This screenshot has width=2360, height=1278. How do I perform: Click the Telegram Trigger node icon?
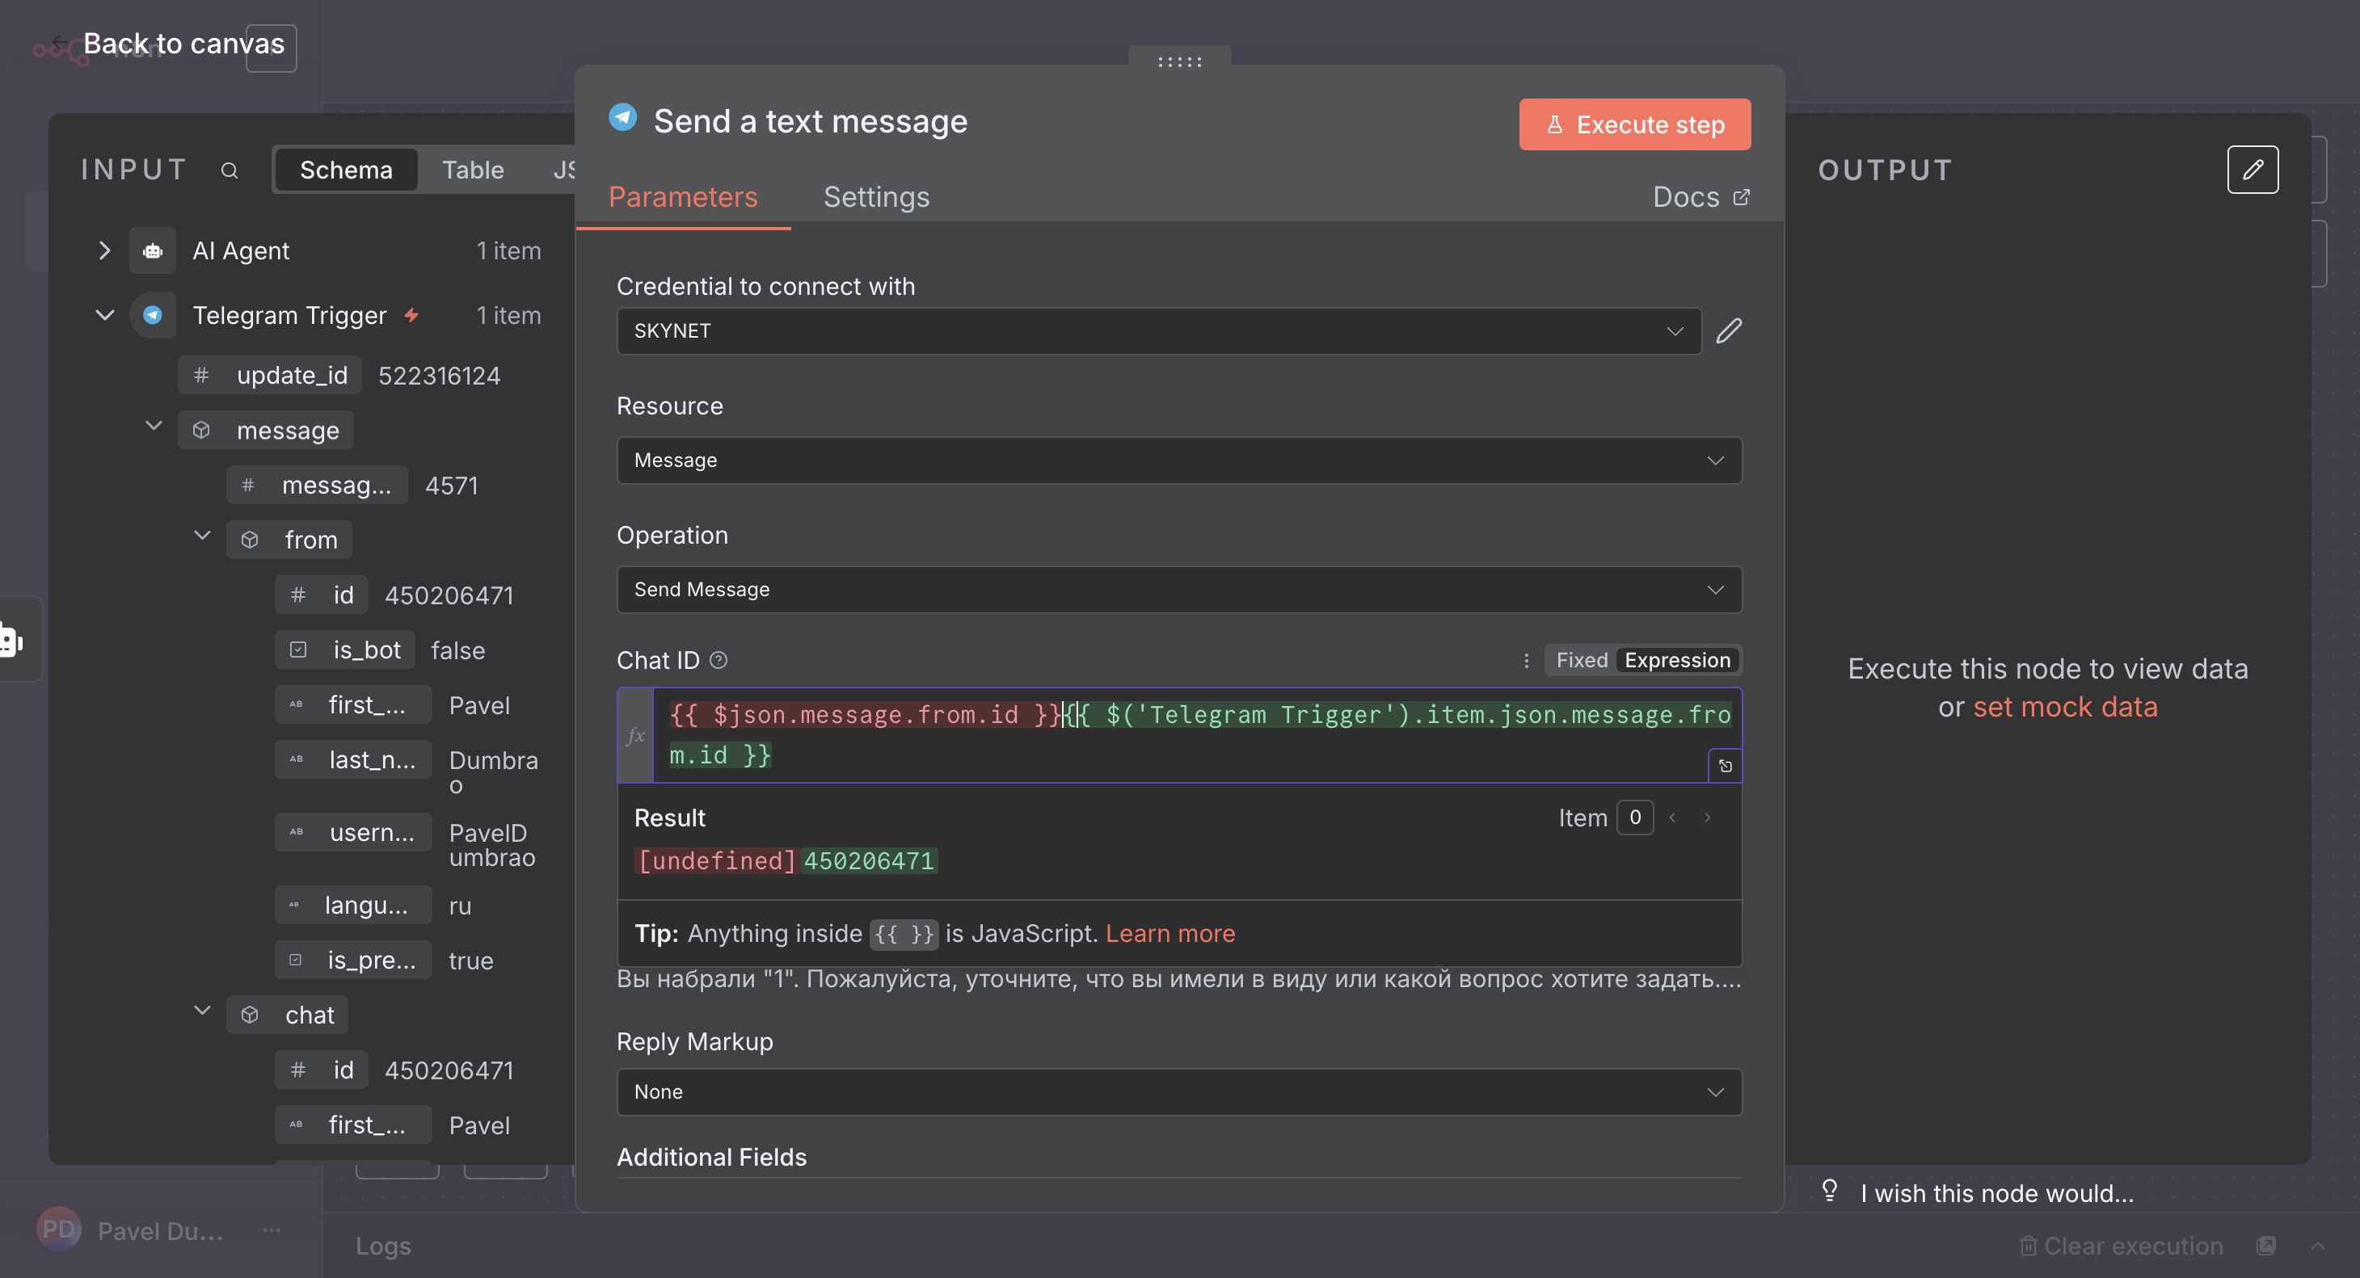pyautogui.click(x=152, y=315)
